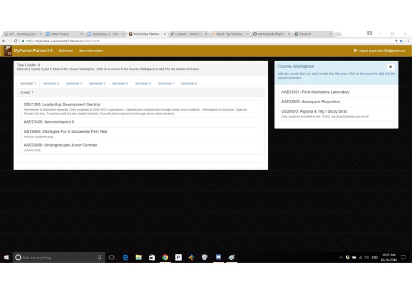Click the plus button in Course Workspace

coord(391,67)
